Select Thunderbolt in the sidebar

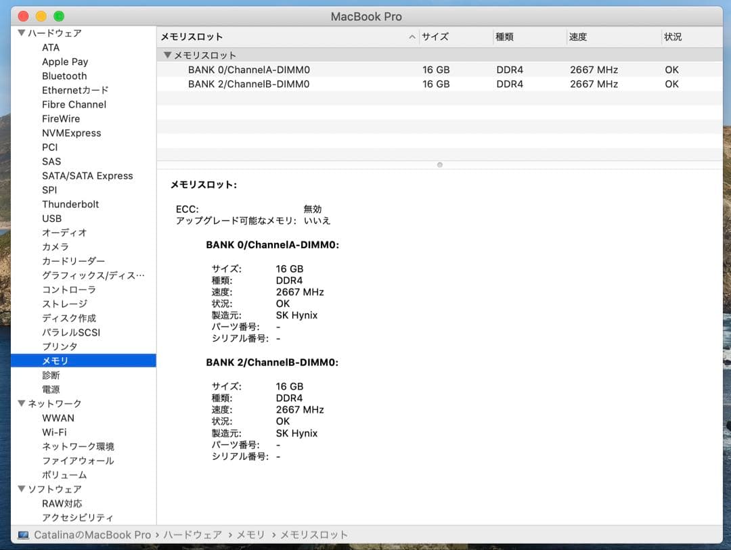70,204
